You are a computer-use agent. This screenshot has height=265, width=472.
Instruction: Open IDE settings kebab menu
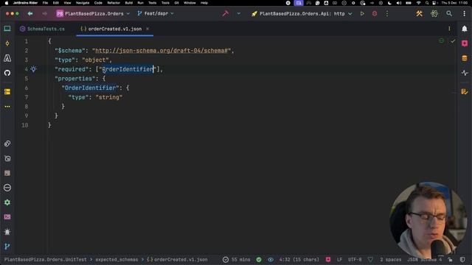click(x=464, y=13)
